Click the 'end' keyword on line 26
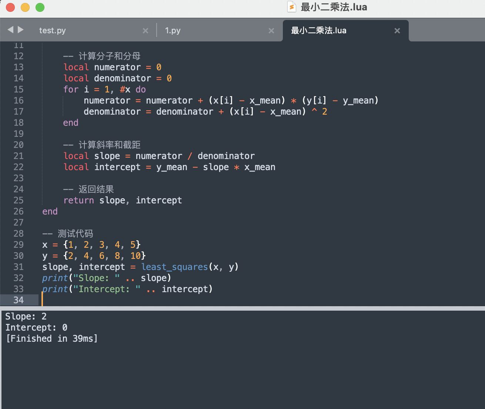This screenshot has width=485, height=409. click(x=50, y=212)
